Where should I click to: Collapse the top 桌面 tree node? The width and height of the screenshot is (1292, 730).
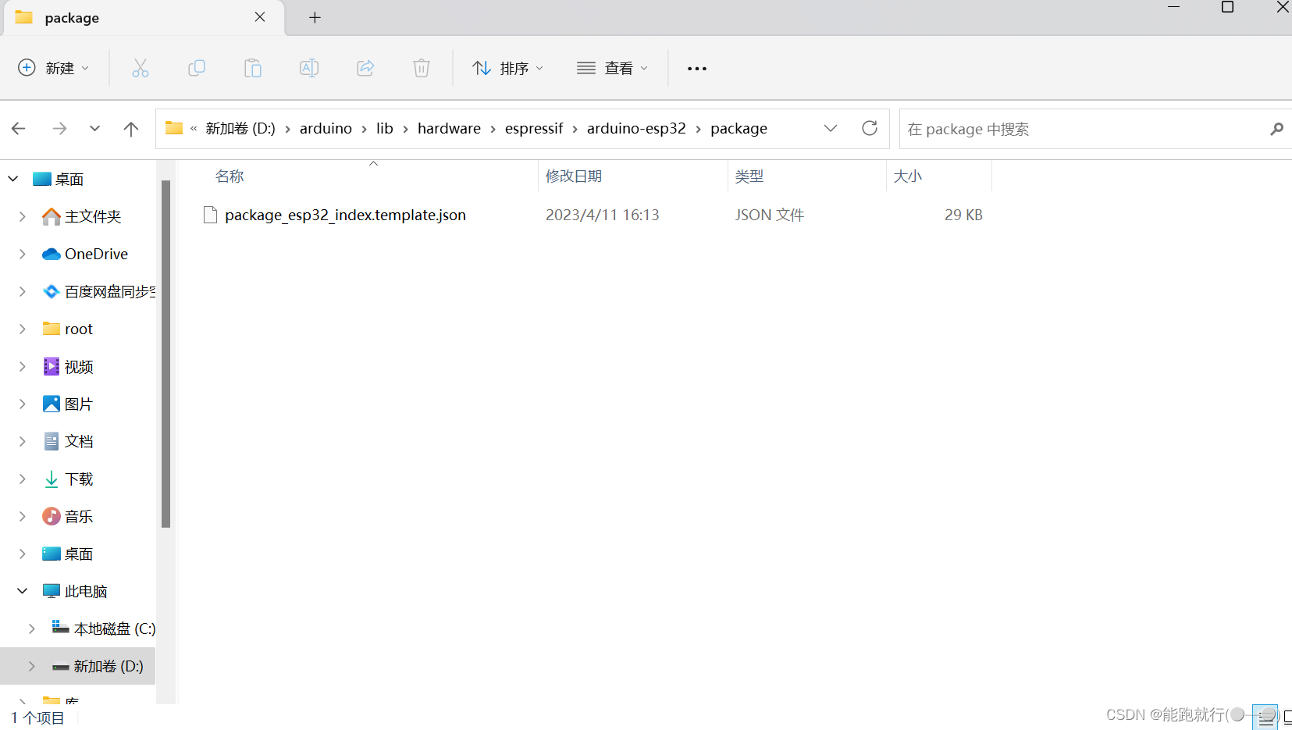13,179
